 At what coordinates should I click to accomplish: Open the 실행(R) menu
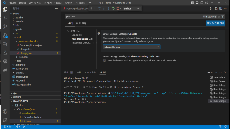(69, 2)
